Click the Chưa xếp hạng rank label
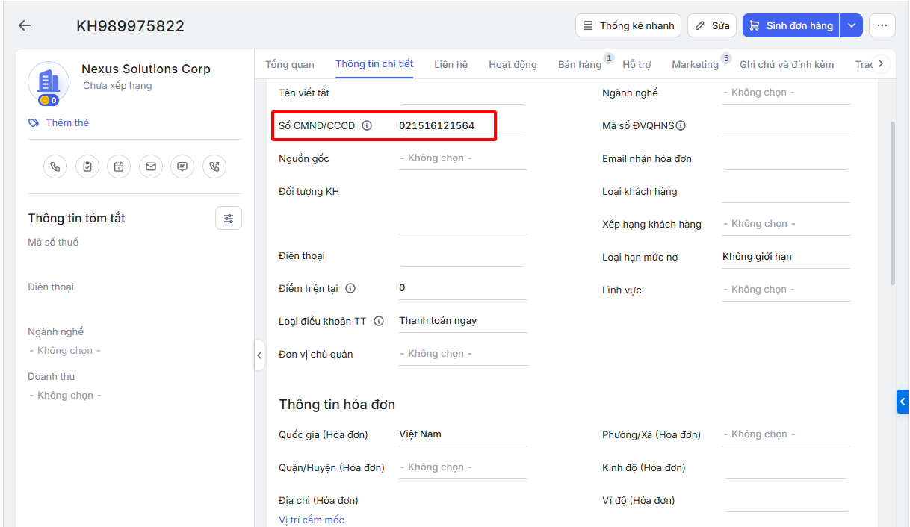 click(x=117, y=86)
